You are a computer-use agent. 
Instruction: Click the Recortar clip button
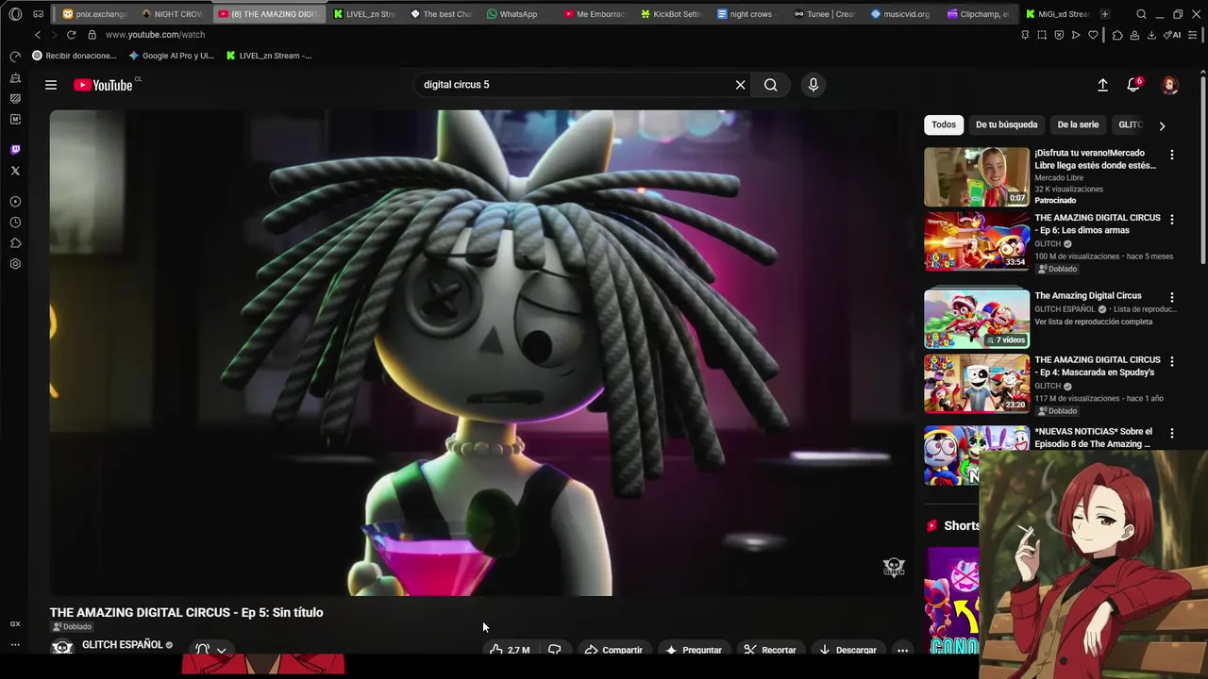(x=769, y=650)
